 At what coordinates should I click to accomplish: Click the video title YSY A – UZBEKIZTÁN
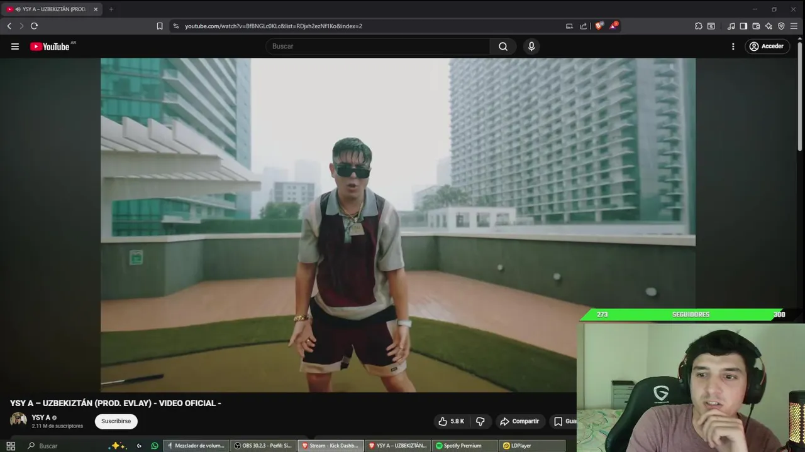pos(116,403)
